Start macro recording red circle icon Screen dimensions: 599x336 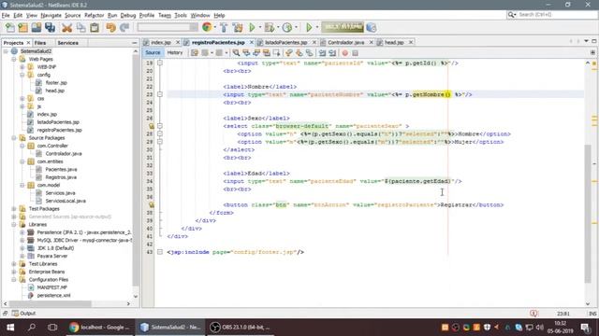345,53
